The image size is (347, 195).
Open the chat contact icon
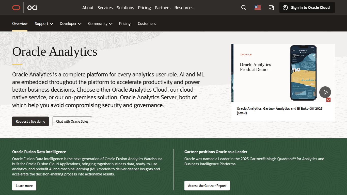point(271,8)
